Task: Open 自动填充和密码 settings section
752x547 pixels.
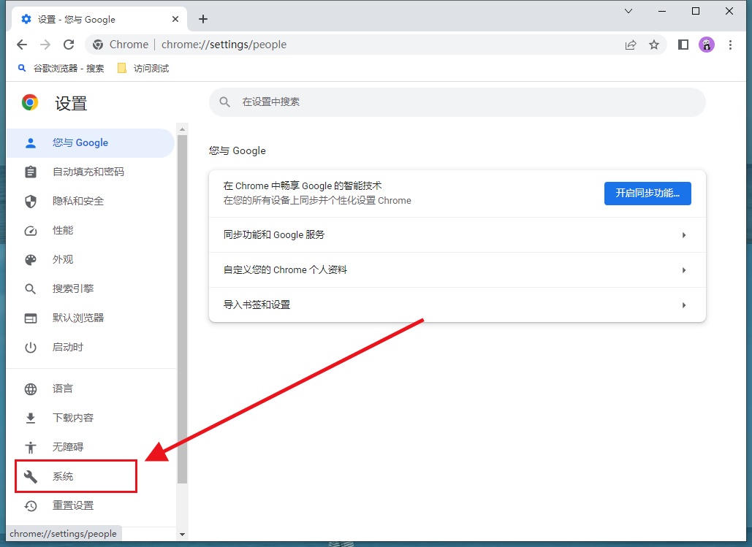Action: (90, 172)
